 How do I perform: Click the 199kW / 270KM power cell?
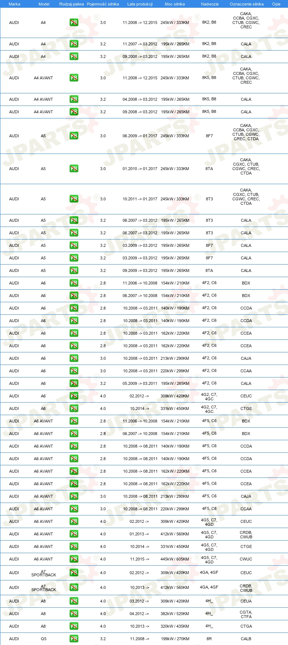click(x=175, y=639)
